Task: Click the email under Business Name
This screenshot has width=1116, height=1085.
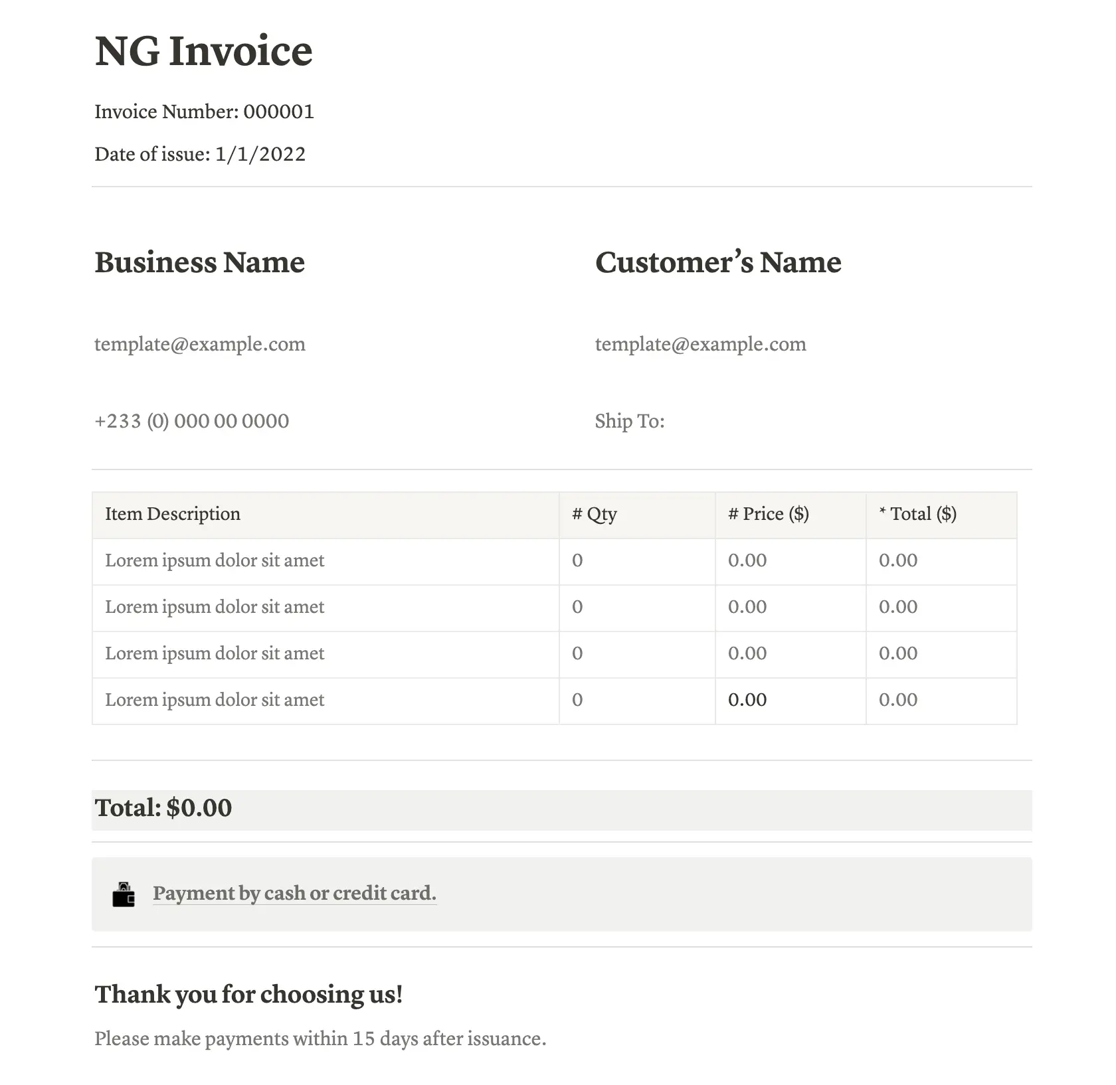Action: tap(200, 344)
